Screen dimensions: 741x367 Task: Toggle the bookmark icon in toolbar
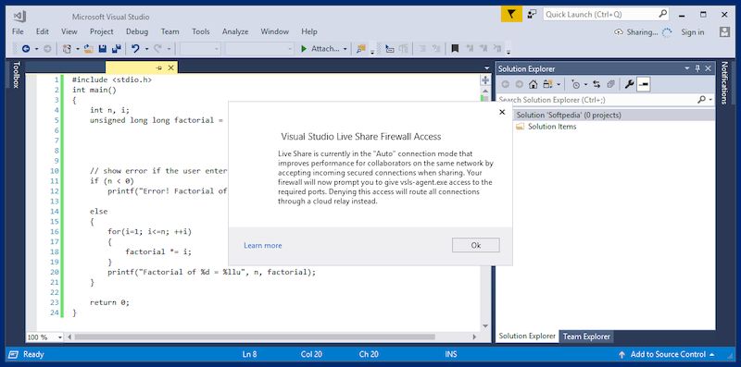click(x=455, y=49)
